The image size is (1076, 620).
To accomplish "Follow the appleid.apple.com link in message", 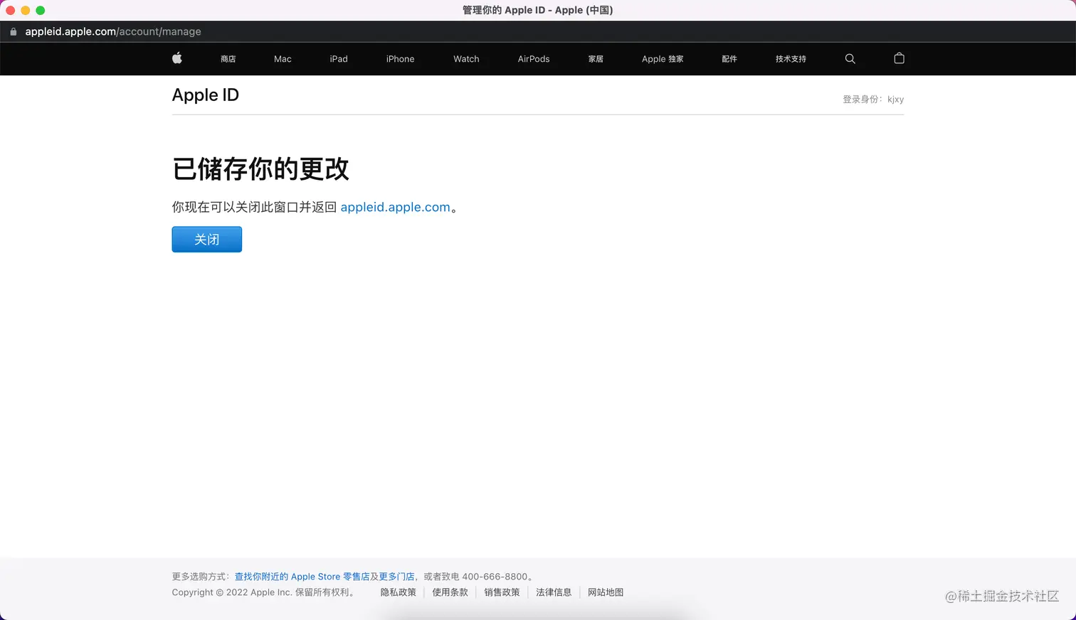I will [395, 207].
